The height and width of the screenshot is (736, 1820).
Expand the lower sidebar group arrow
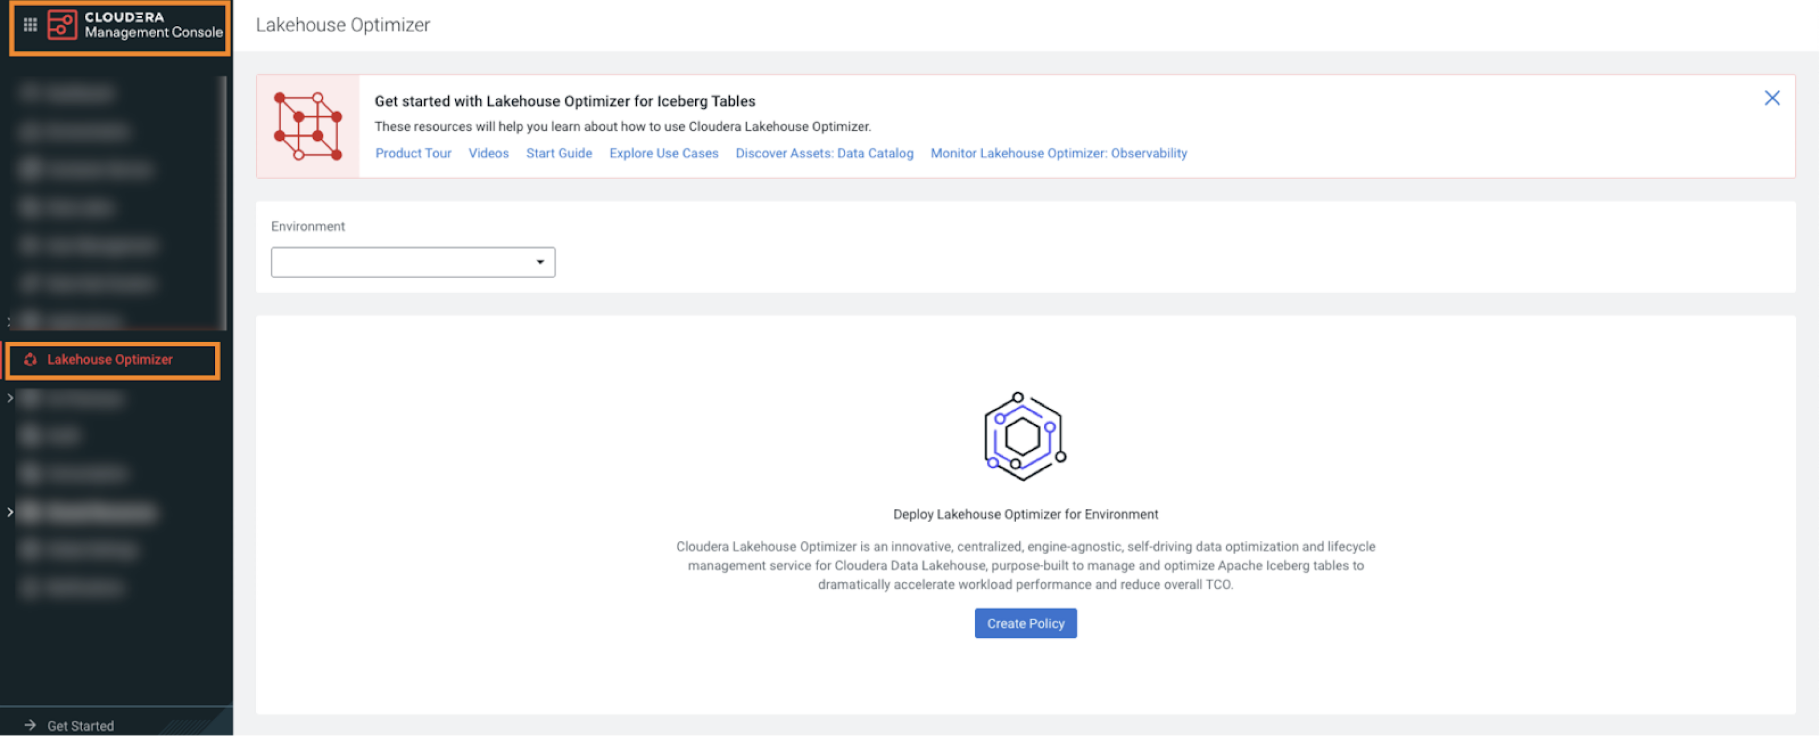9,511
